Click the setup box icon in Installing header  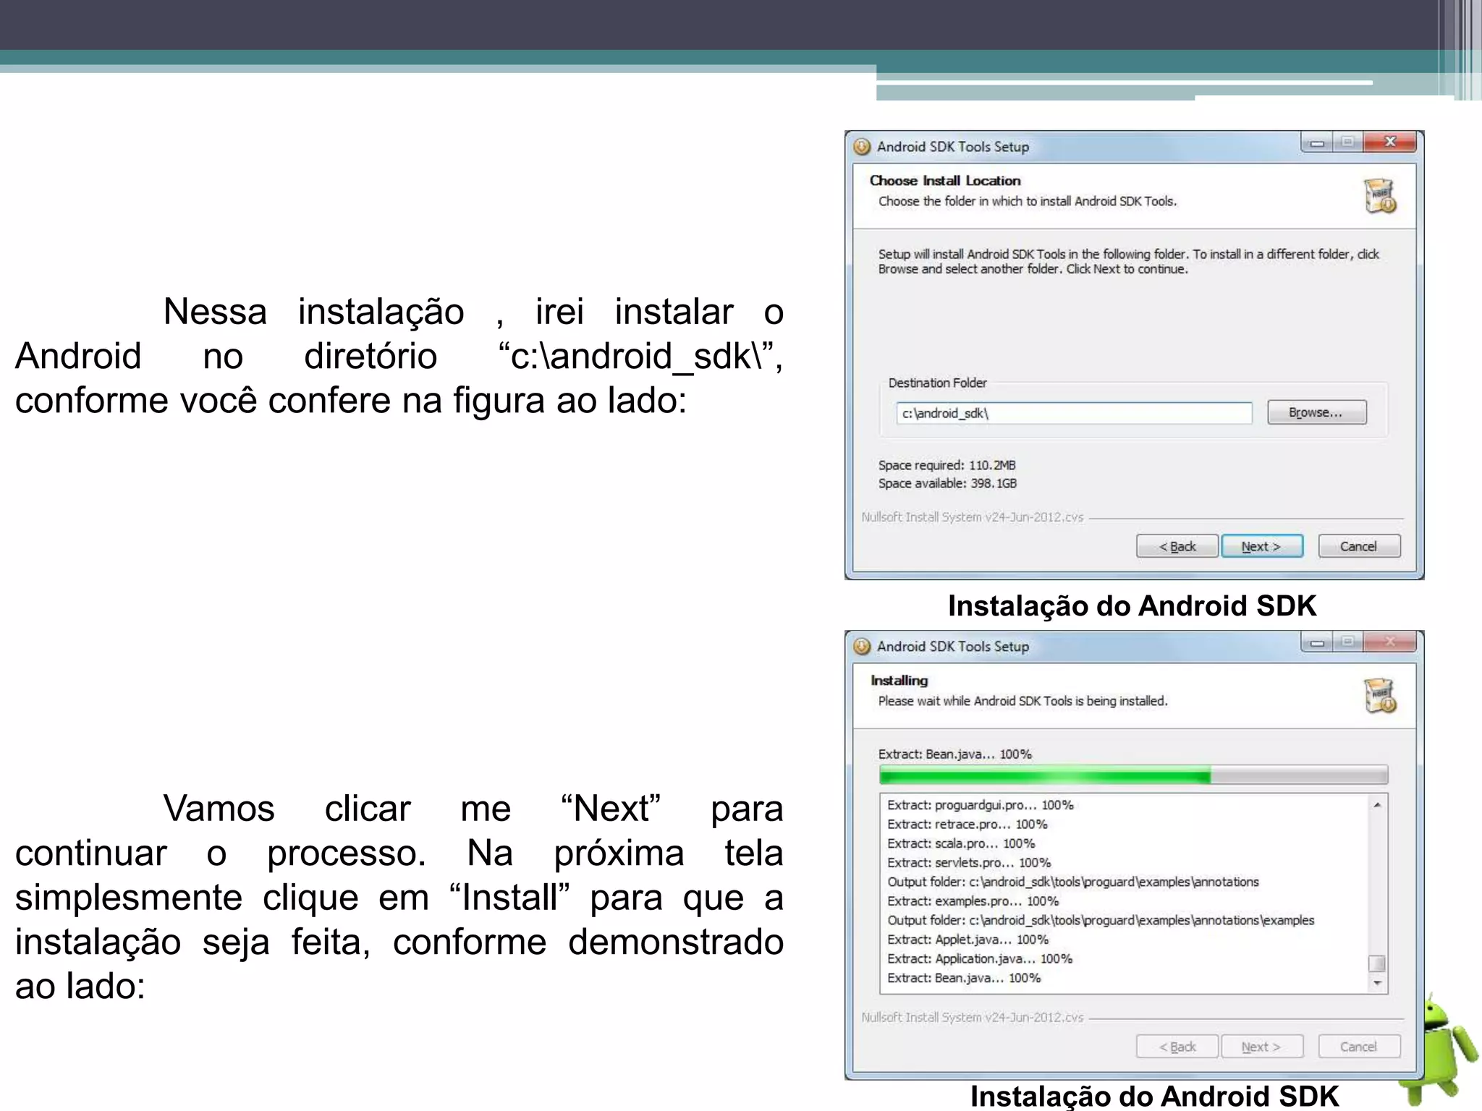click(x=1380, y=695)
